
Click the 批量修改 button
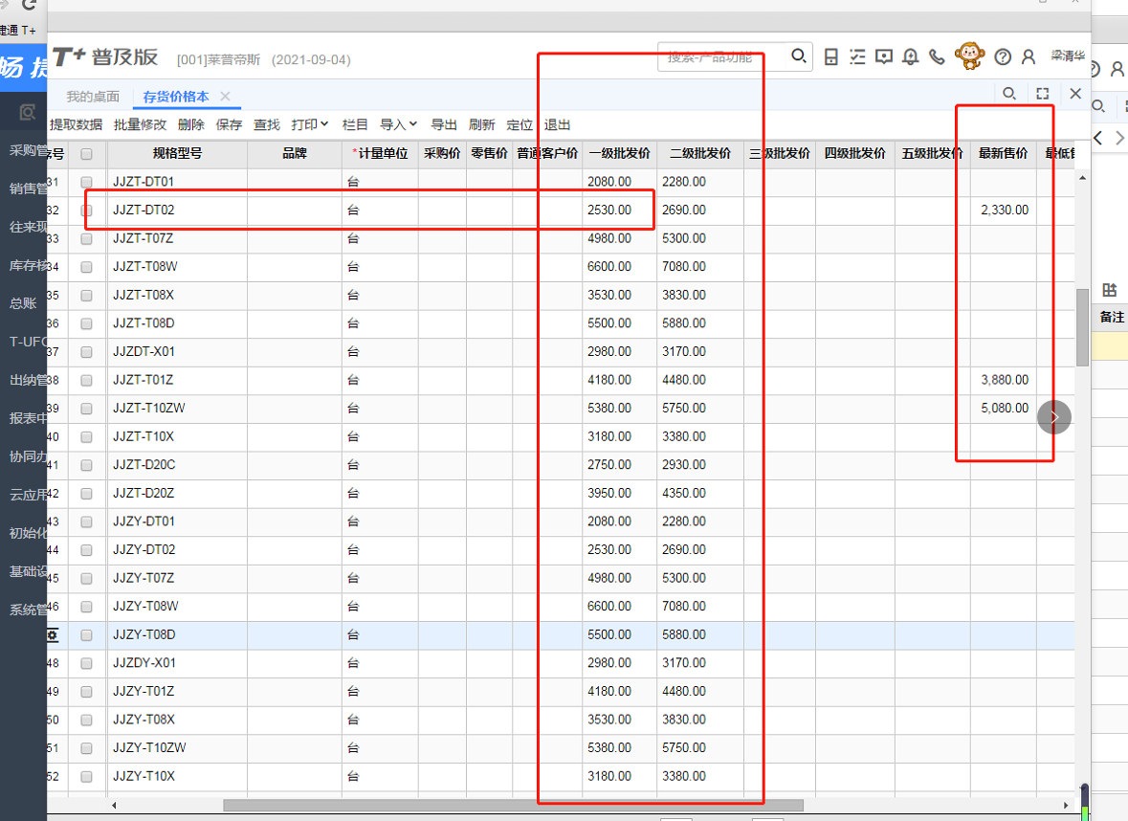(x=141, y=124)
